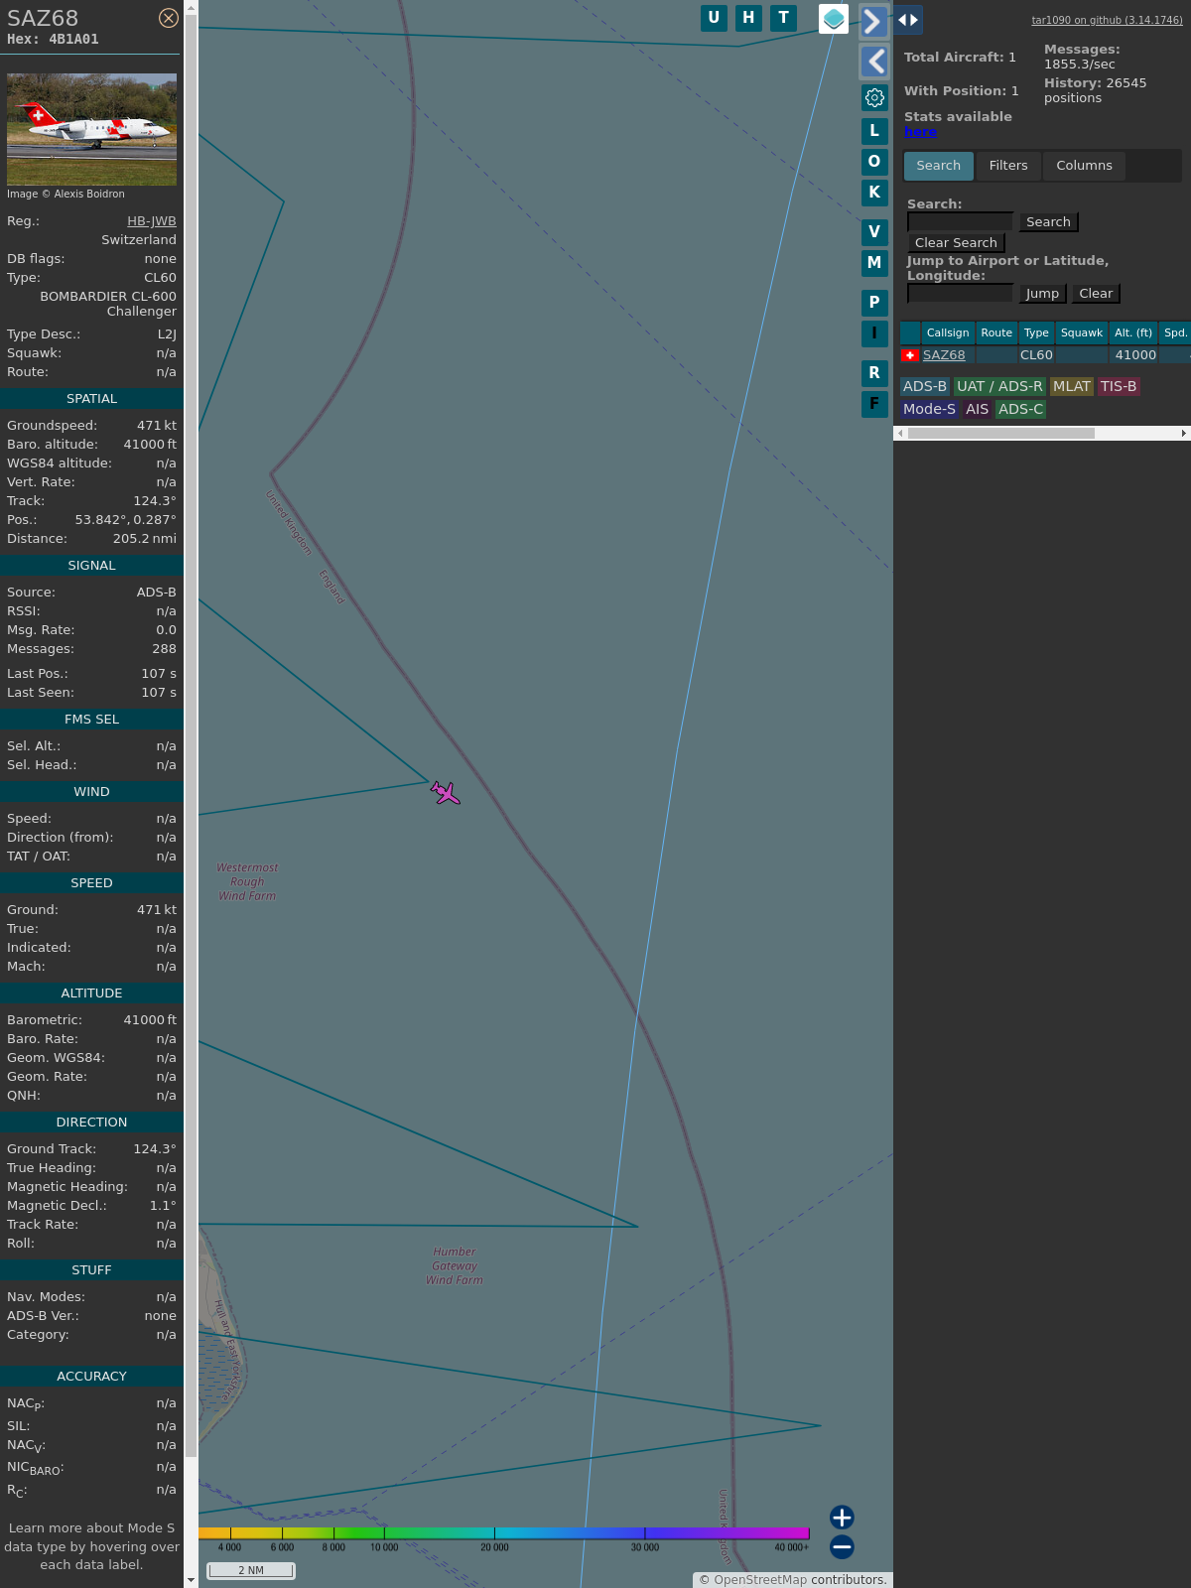Switch to the Columns tab
Screen dimensions: 1191x1588
coord(1084,166)
